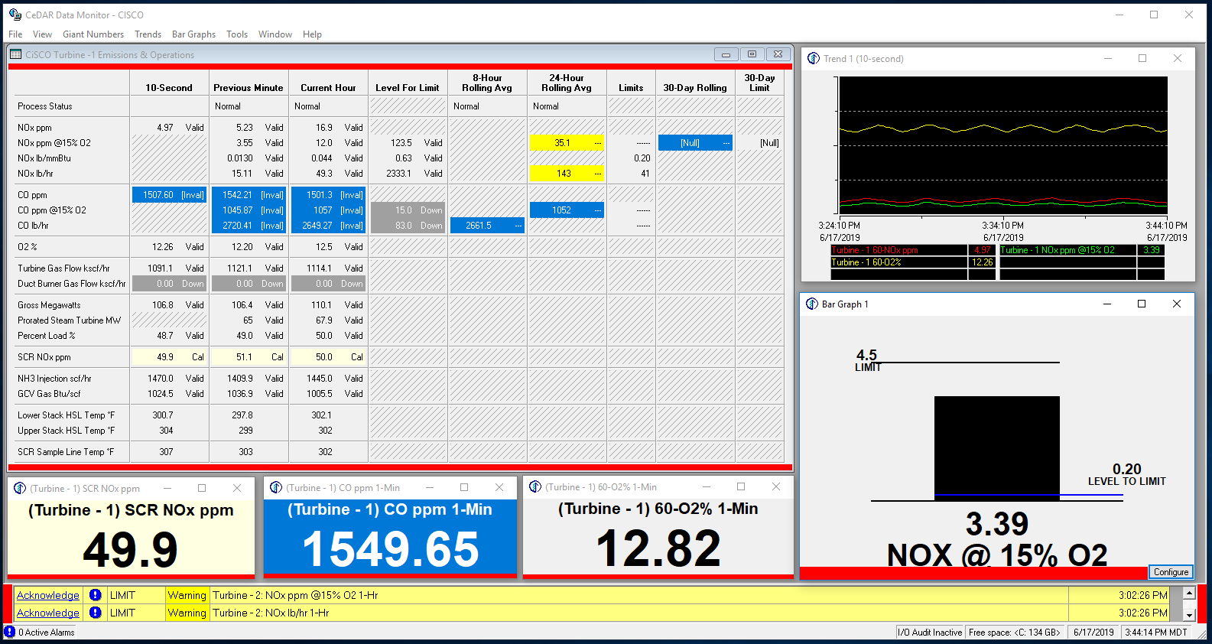Maximize the Trend 1 window
The width and height of the screenshot is (1212, 644).
coord(1142,58)
